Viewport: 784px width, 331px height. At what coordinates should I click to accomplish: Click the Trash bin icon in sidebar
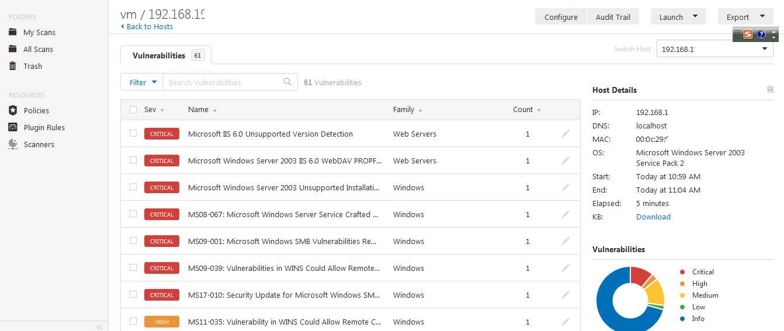pos(12,66)
